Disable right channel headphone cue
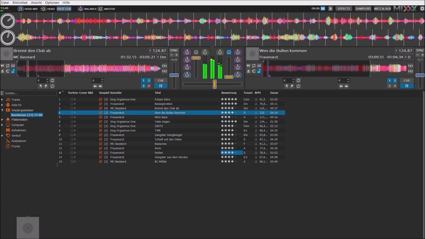 [229, 52]
